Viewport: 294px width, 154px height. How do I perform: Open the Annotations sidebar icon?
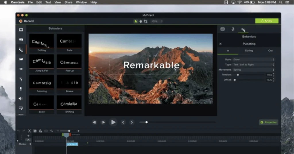pyautogui.click(x=21, y=40)
